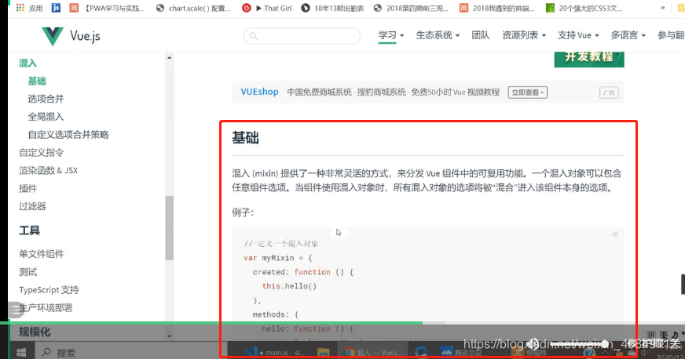The image size is (685, 359).
Task: Open the 2018我遇到的前端 bookmark
Action: click(497, 9)
